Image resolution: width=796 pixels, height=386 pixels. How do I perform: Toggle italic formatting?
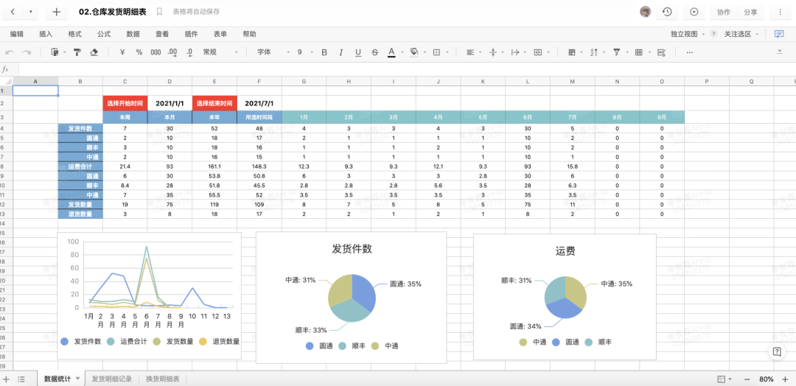pos(341,52)
